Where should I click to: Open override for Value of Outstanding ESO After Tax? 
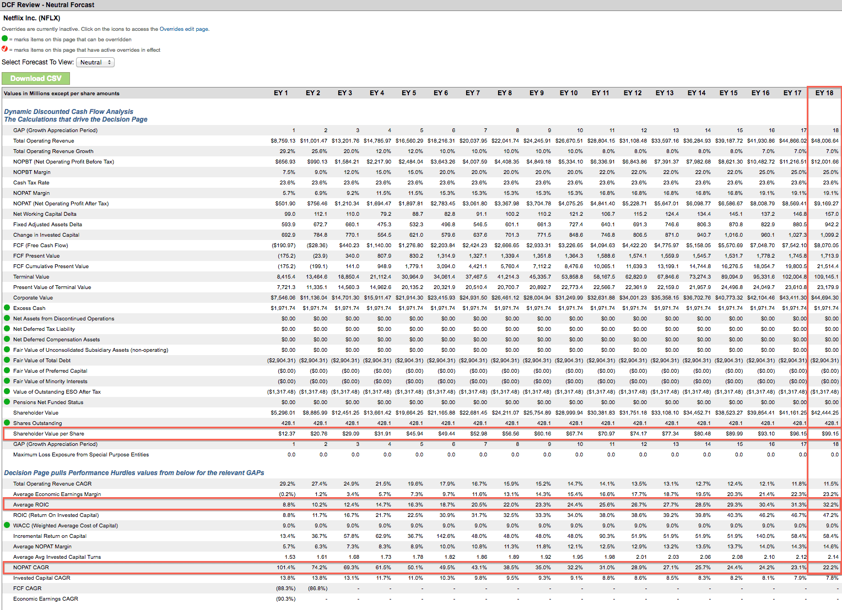point(7,391)
